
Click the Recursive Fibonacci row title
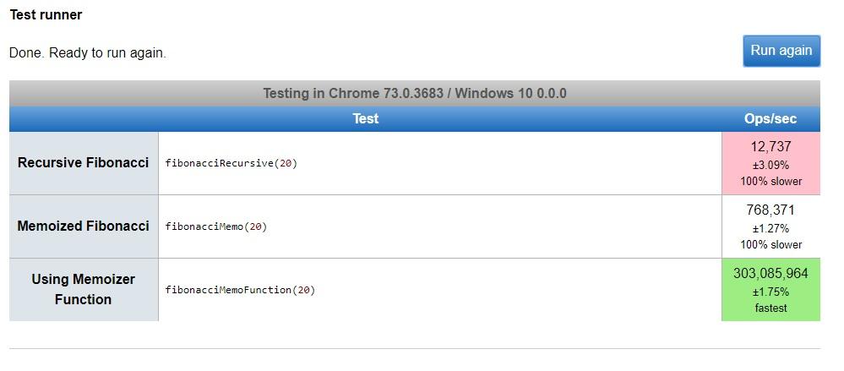(83, 162)
